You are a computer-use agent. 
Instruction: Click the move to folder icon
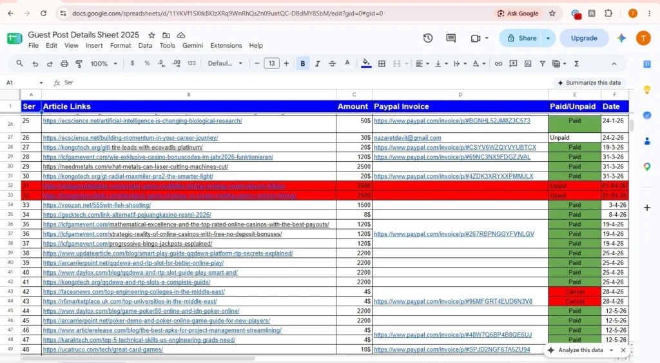[x=166, y=35]
